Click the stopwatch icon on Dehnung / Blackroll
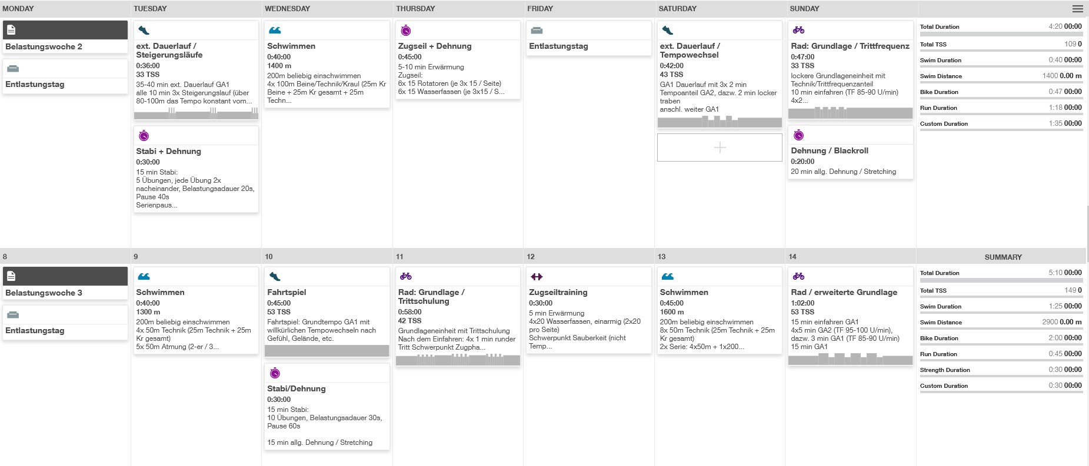 click(x=798, y=135)
